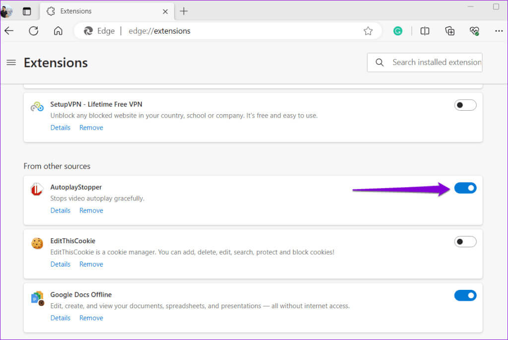Open split screen icon in toolbar

(425, 31)
